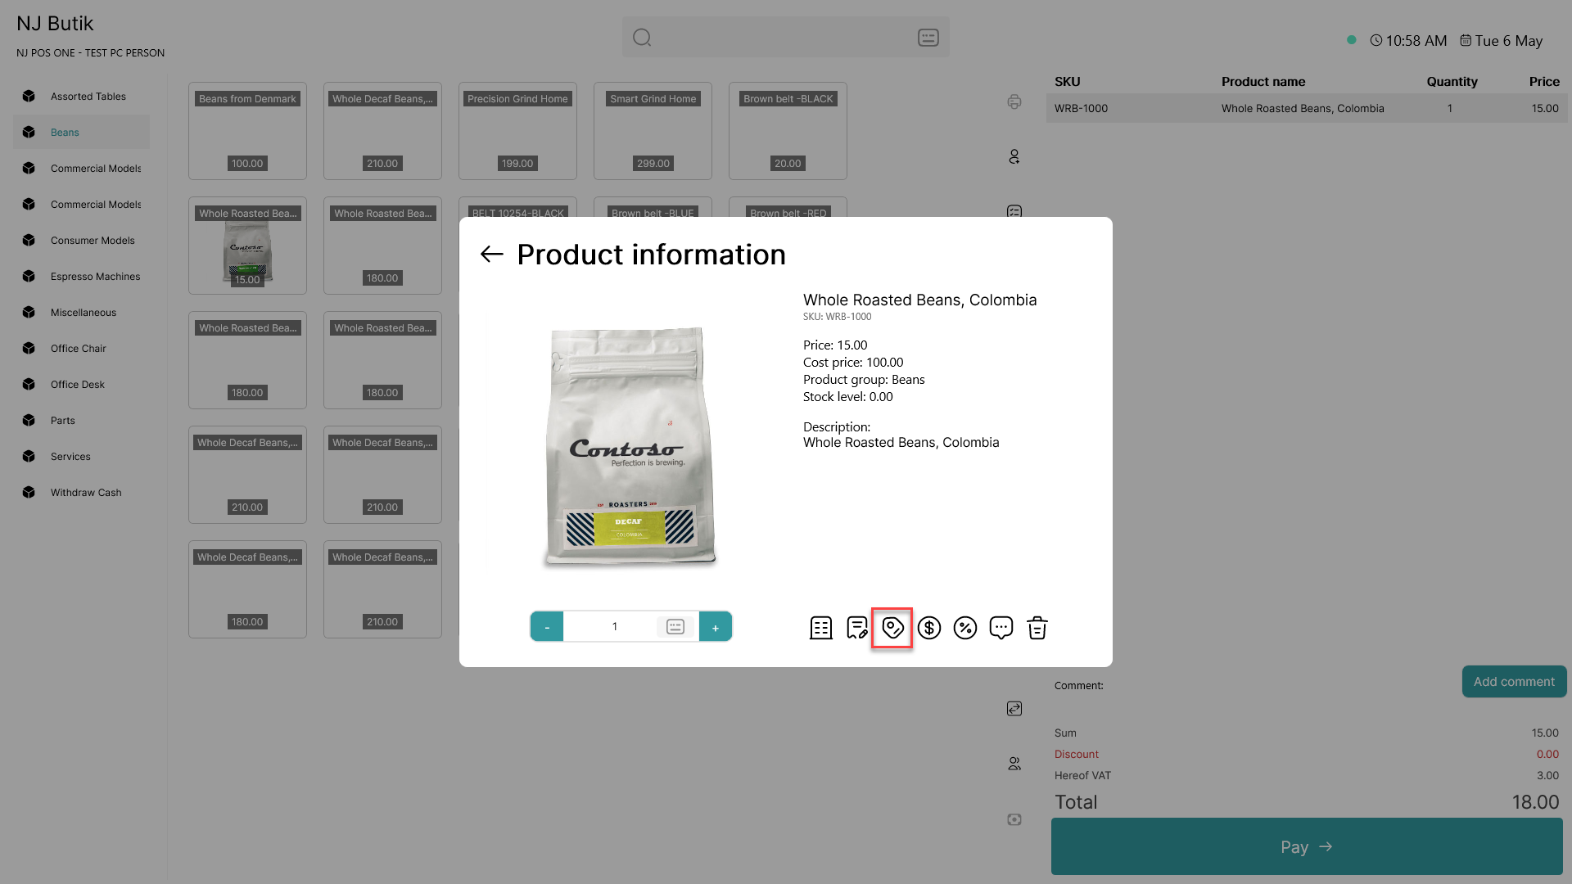Click 'Cost price: 100.00' text
Image resolution: width=1572 pixels, height=884 pixels.
point(853,363)
